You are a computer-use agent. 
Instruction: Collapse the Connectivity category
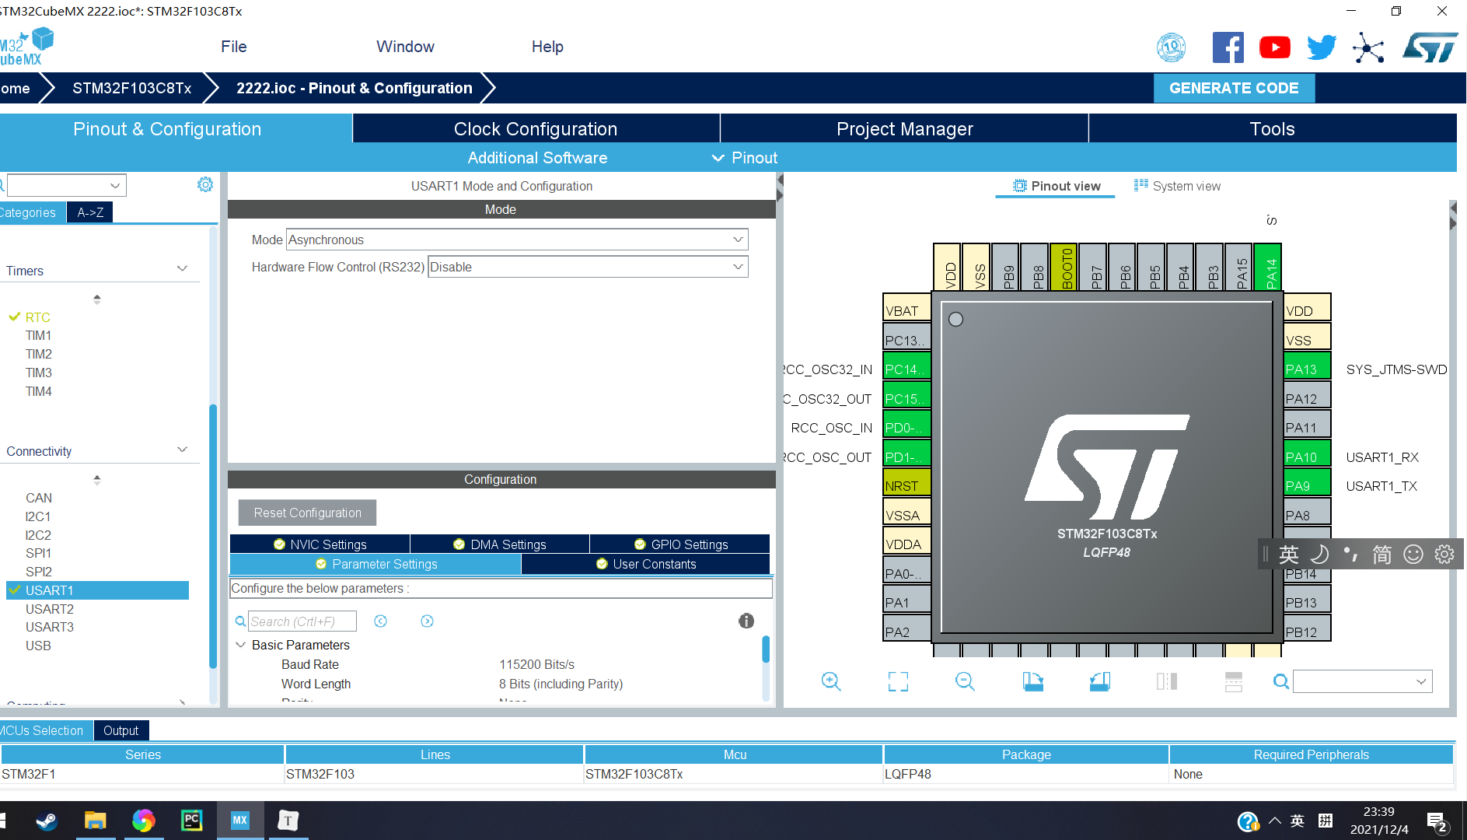(183, 450)
